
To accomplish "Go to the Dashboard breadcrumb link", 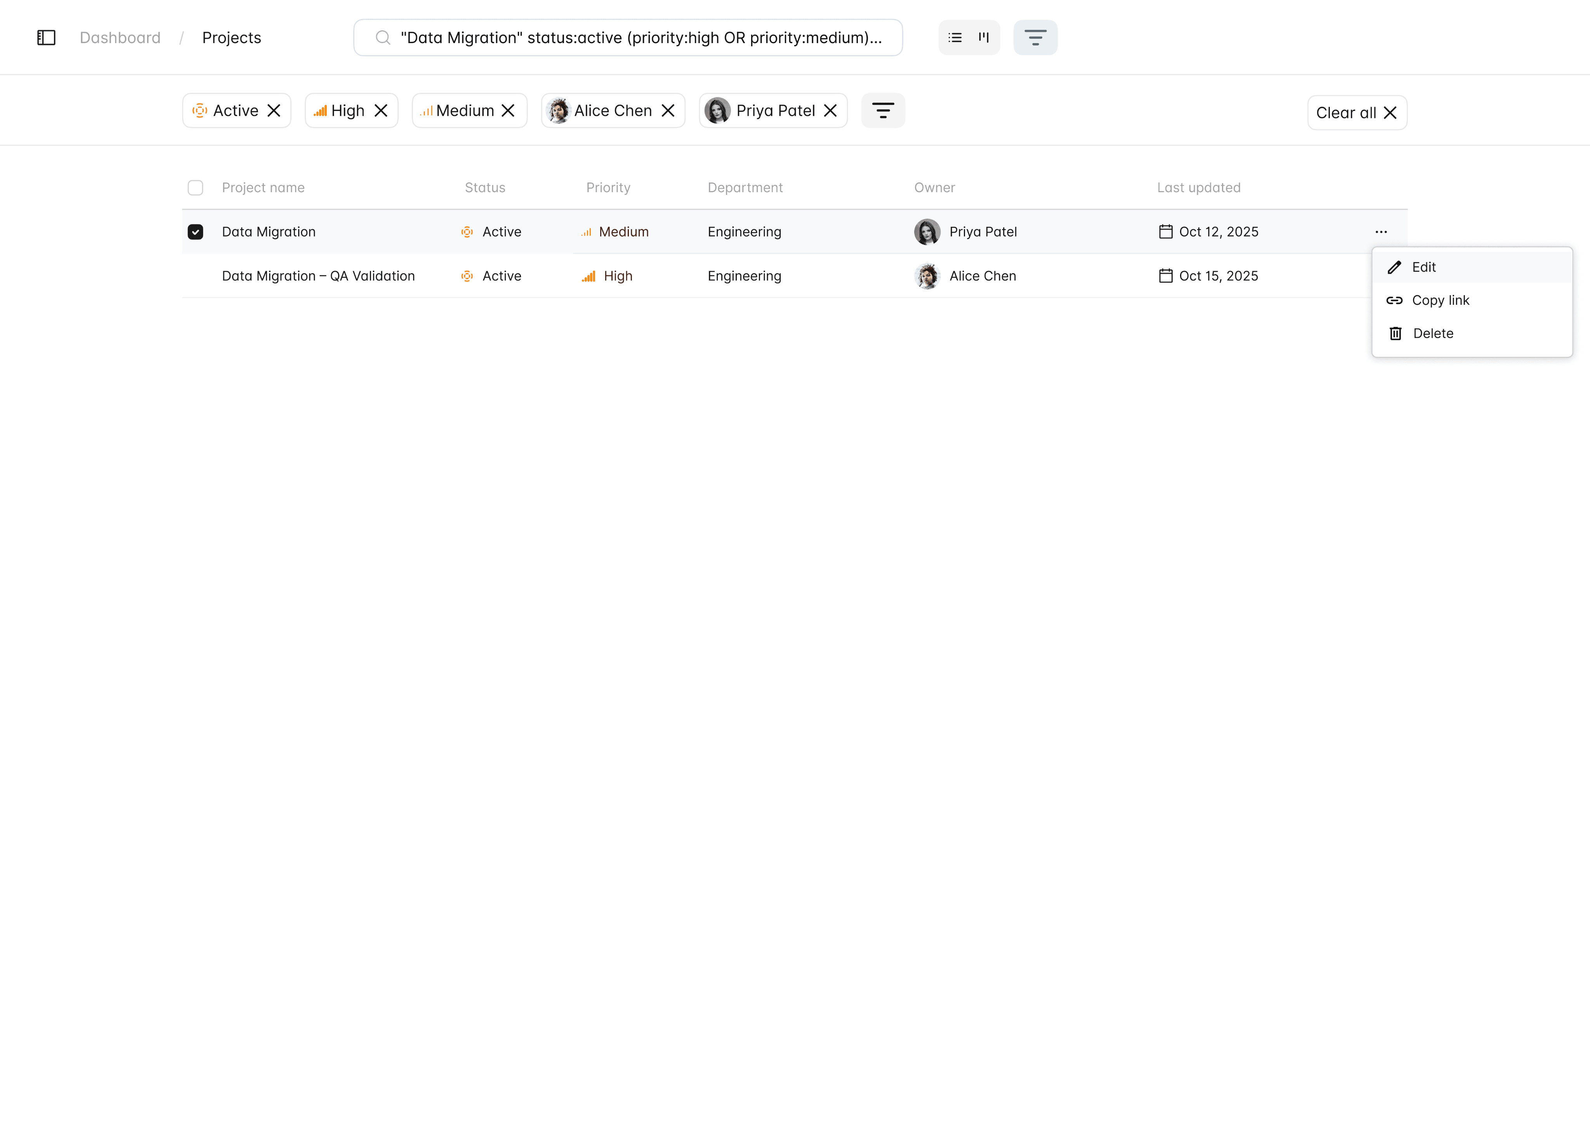I will (120, 38).
